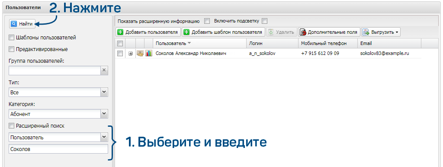Clear the Группа пользователей field with X
Screen dimensions: 443x167
pos(104,71)
